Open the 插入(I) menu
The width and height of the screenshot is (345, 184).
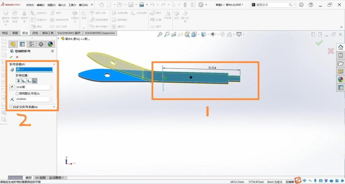(x=62, y=5)
